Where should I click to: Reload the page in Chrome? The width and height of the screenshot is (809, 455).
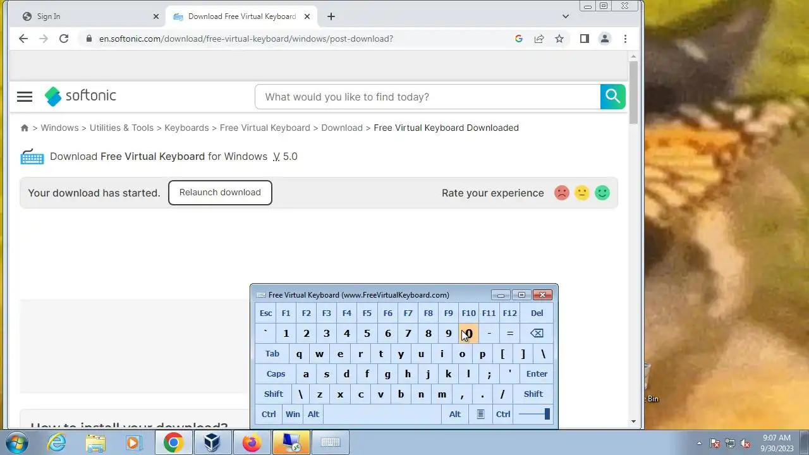(x=64, y=39)
